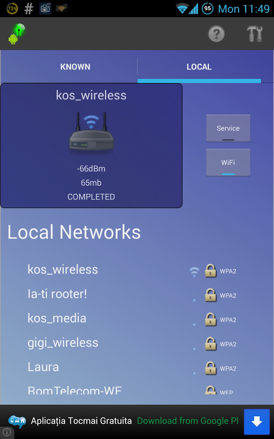
Task: Tap the blue download arrow in ad
Action: 257,422
